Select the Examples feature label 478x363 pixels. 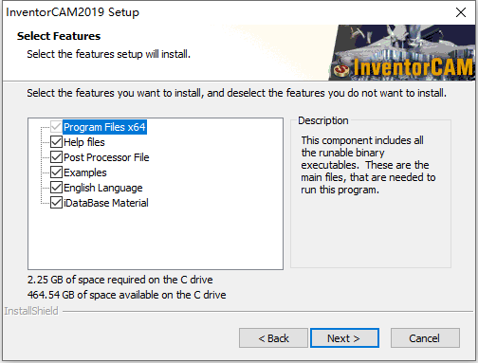coord(85,172)
